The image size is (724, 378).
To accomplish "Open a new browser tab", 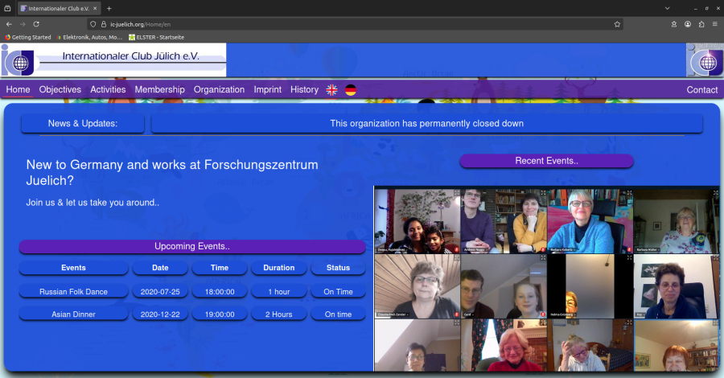I will click(109, 8).
